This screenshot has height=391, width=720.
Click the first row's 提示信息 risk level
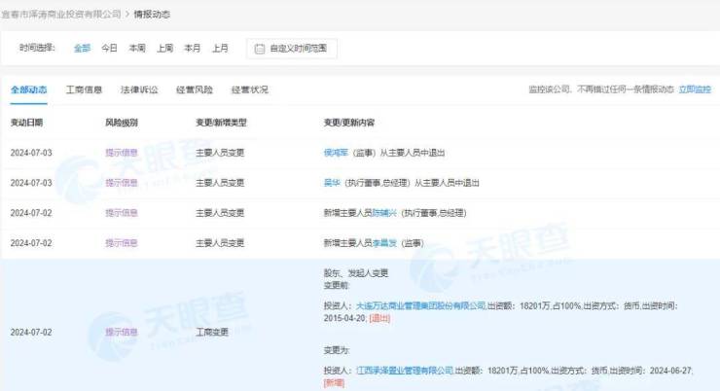[x=122, y=153]
